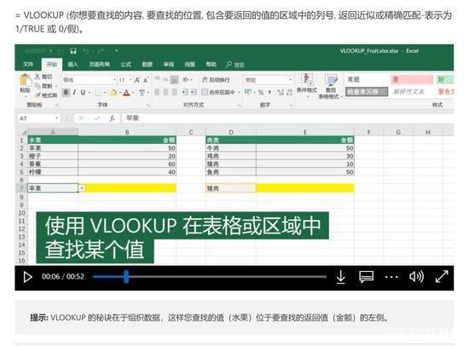Click the formula bar fx icon
Image resolution: width=469 pixels, height=346 pixels.
click(x=113, y=118)
